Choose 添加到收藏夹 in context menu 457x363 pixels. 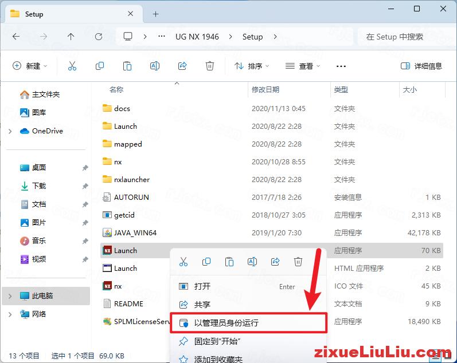[248, 359]
